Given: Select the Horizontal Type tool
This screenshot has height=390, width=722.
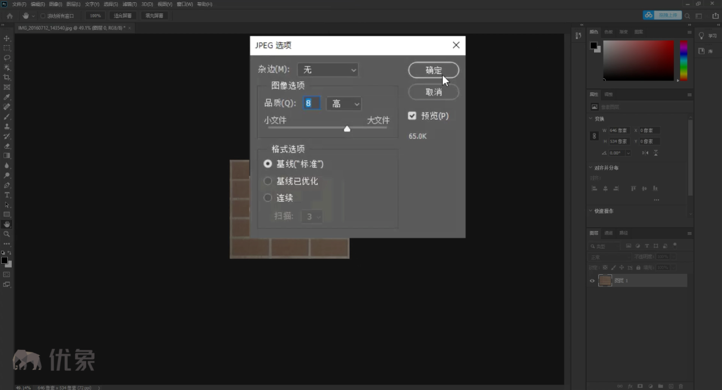Looking at the screenshot, I should click(7, 195).
